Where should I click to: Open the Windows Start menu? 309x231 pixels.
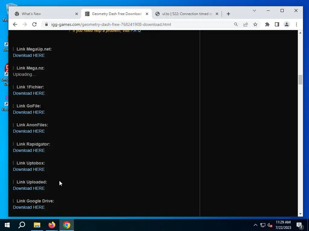coord(7,225)
